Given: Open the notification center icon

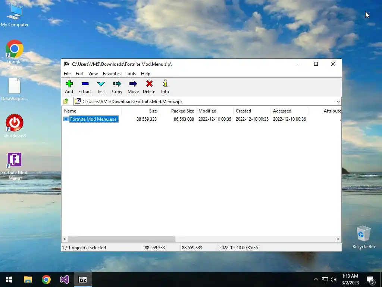Looking at the screenshot, I should tap(370, 280).
